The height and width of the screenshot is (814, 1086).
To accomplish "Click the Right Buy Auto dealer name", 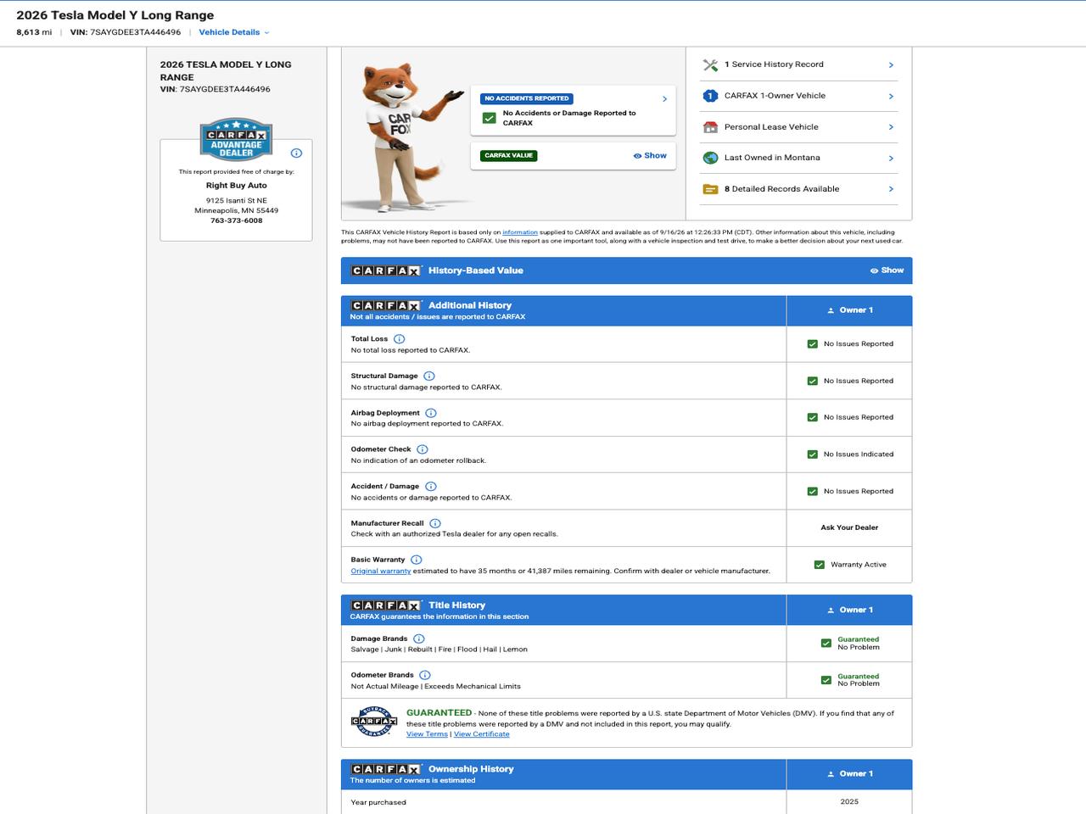I will click(237, 186).
